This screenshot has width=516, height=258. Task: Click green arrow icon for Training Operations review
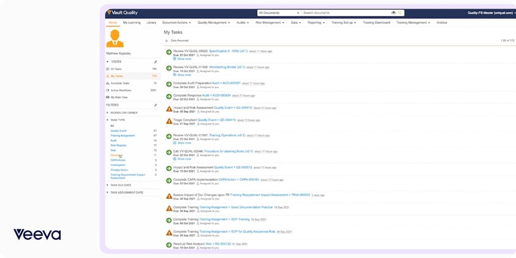coord(169,136)
